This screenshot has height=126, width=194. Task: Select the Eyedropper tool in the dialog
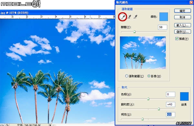pos(123,17)
